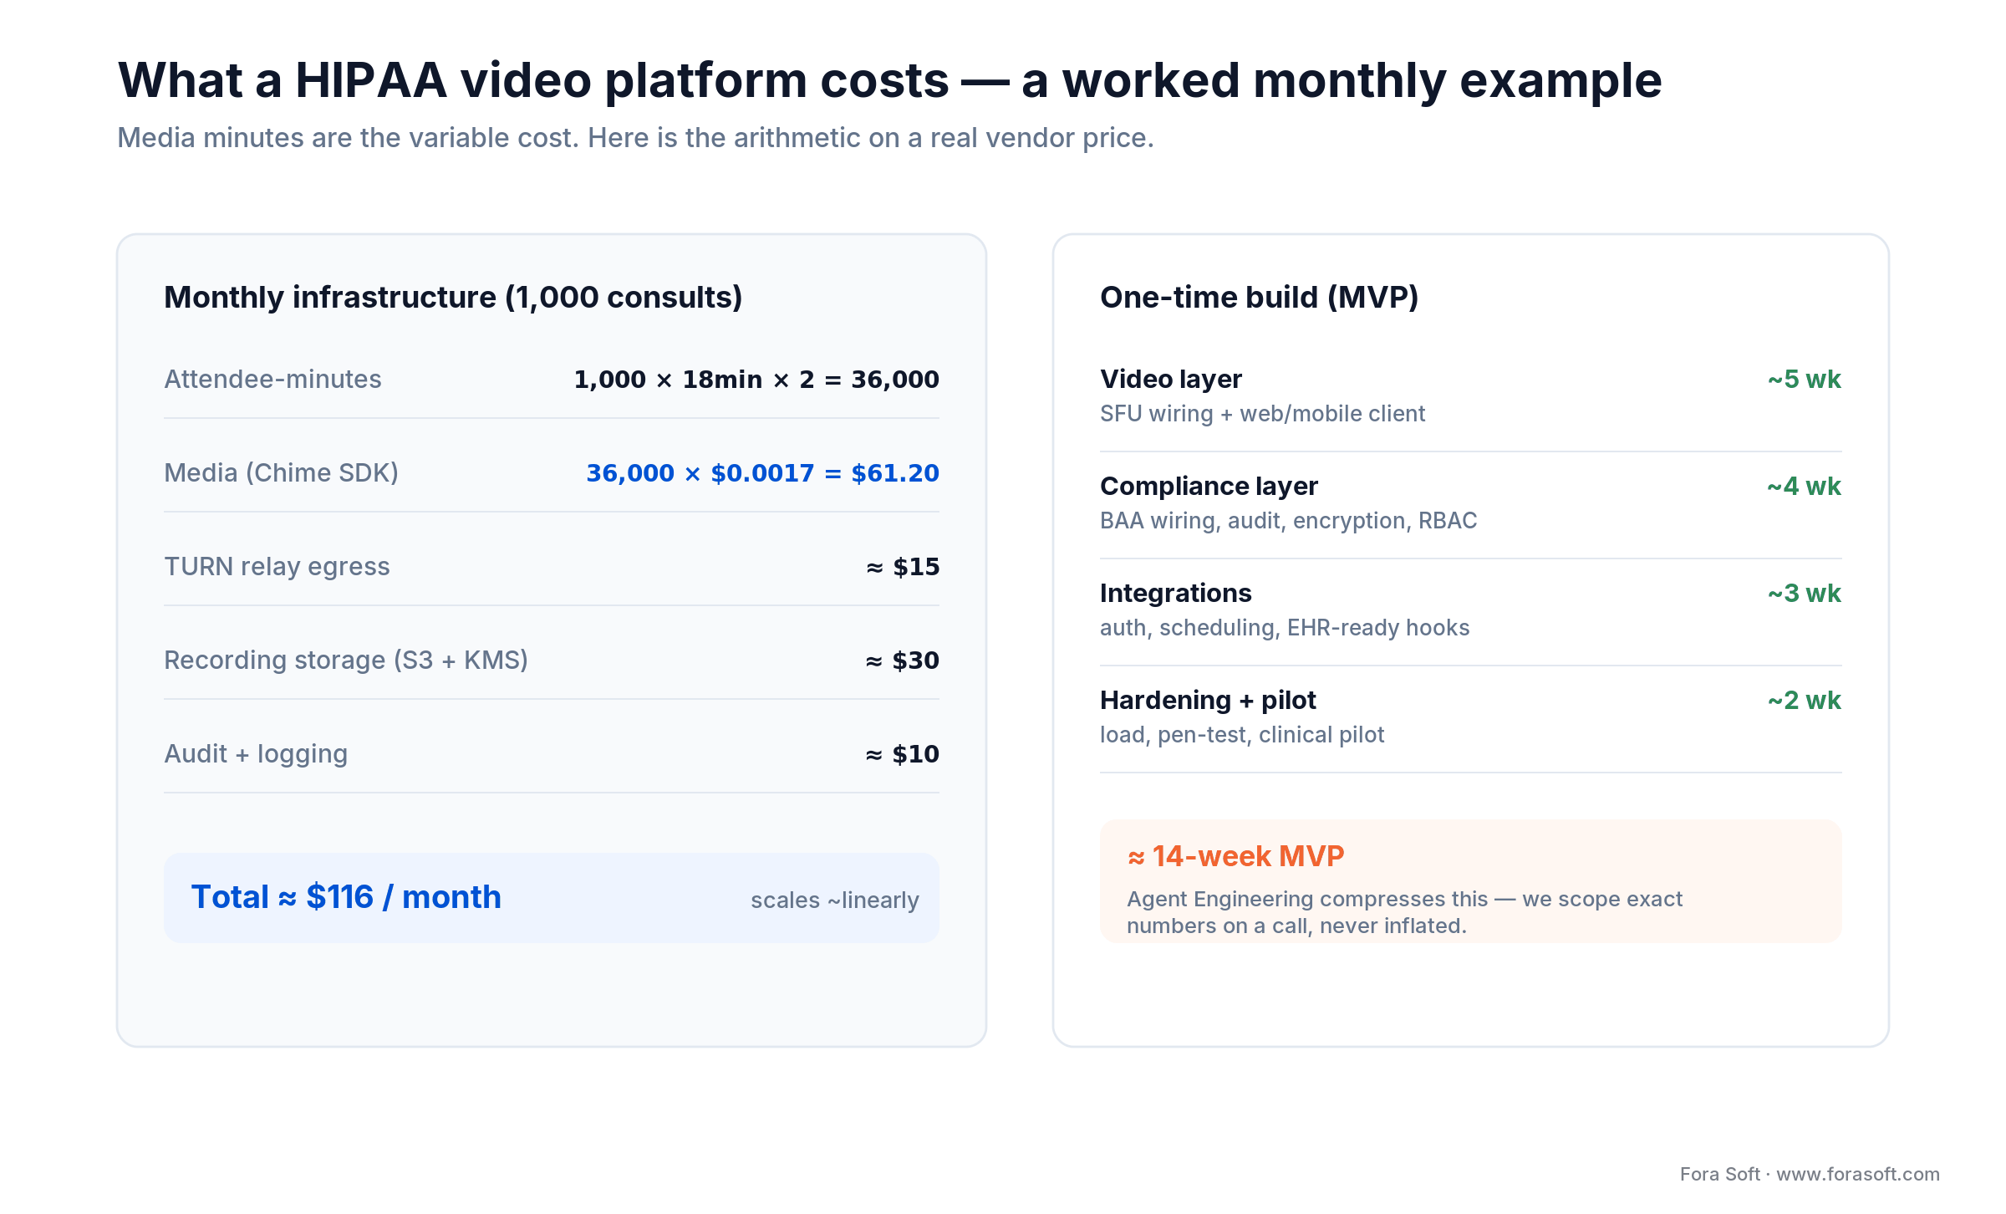This screenshot has height=1214, width=2006.
Task: Click the 'Media (Chime SDK)' label
Action: tap(281, 473)
